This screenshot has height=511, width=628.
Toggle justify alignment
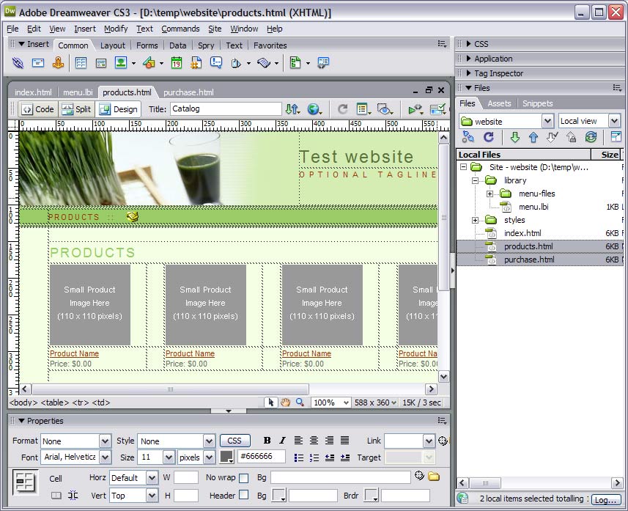[345, 441]
